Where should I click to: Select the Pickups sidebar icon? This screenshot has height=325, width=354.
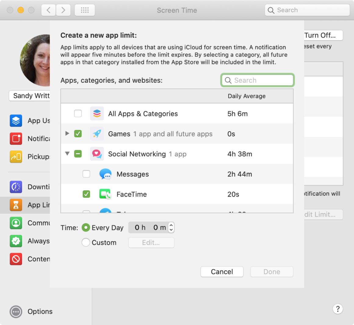pos(16,157)
